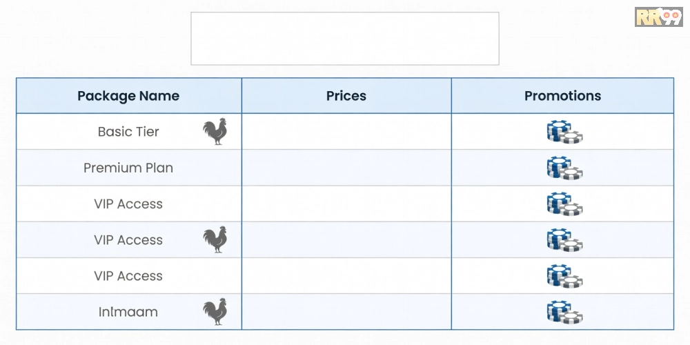
Task: Click the rooster icon next to Inlmaam
Action: point(215,312)
